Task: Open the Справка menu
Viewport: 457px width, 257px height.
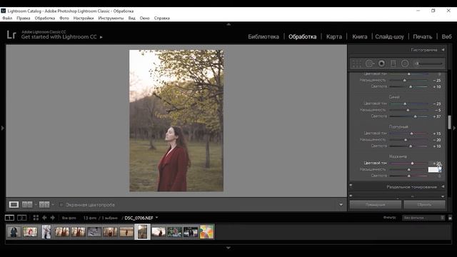Action: [x=162, y=18]
